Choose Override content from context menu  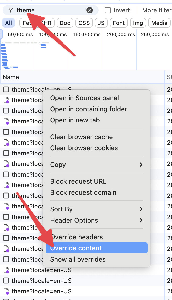96,248
